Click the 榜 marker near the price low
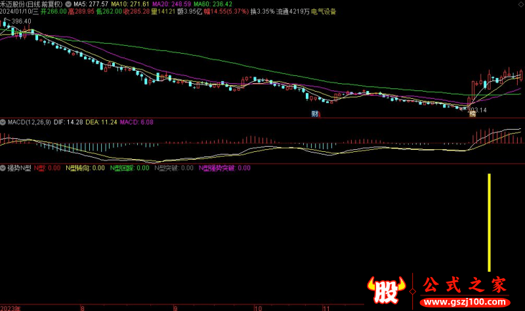The height and width of the screenshot is (311, 525). (x=471, y=114)
